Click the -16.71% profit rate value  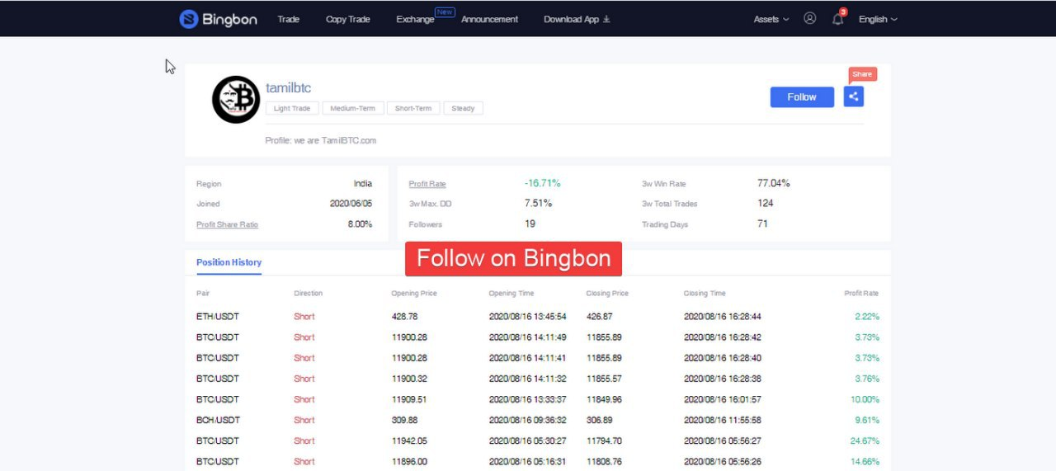tap(542, 183)
